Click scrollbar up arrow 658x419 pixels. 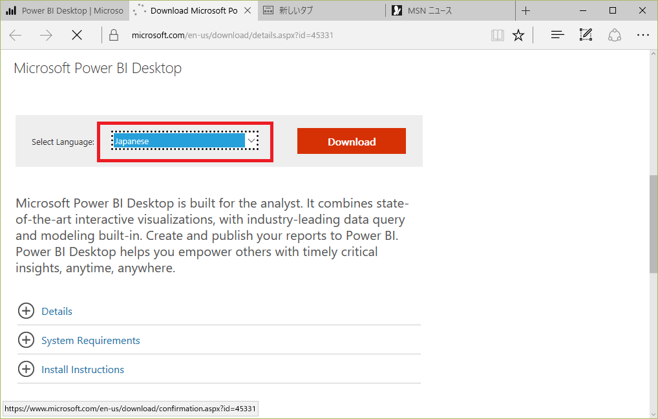(x=653, y=54)
